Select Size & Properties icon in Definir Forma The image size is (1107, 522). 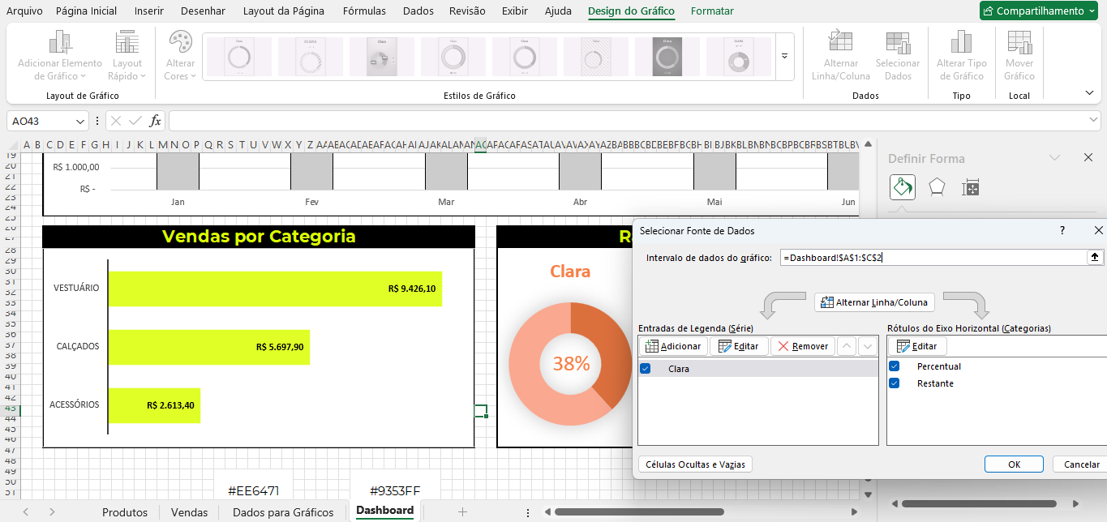click(971, 188)
